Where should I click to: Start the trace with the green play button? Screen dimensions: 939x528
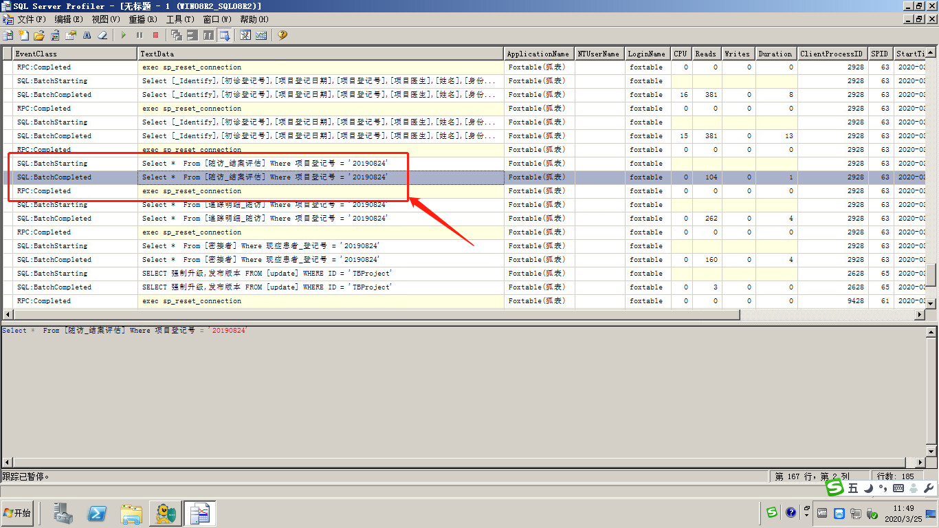tap(124, 35)
